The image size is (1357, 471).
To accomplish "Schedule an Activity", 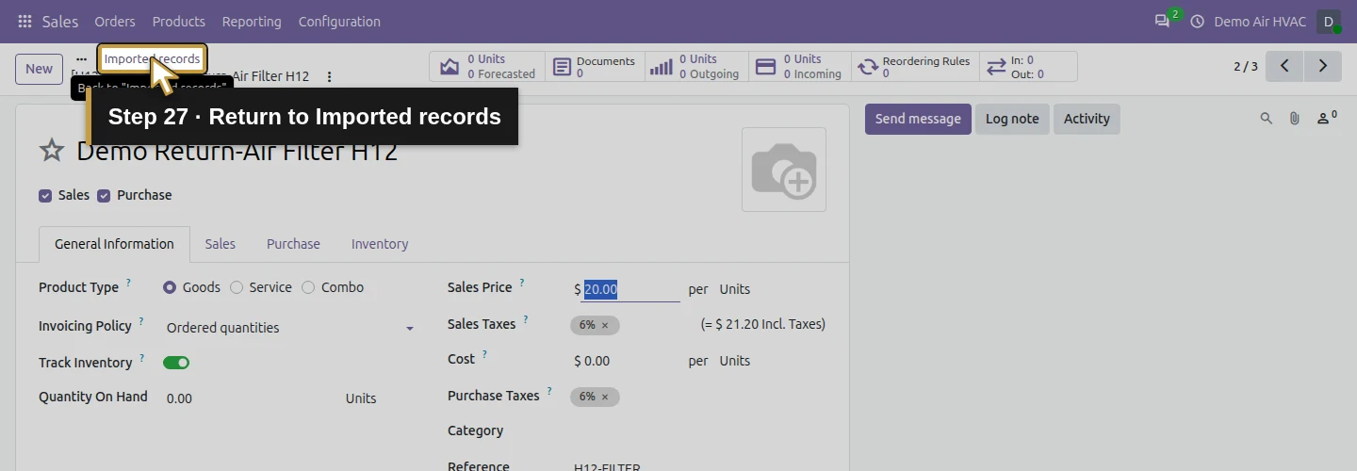I will tap(1087, 119).
